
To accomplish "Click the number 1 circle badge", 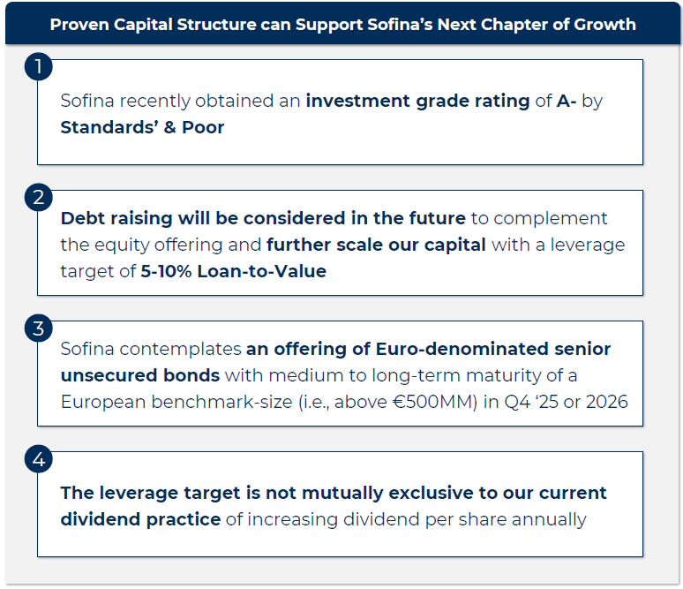I will tap(39, 67).
